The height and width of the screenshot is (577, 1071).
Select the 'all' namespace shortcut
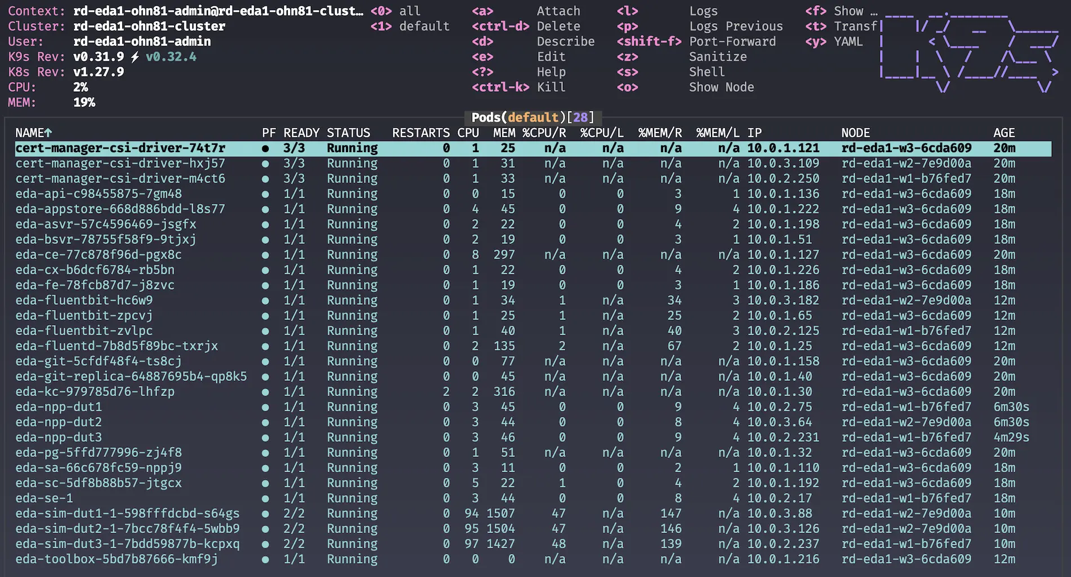coord(410,11)
